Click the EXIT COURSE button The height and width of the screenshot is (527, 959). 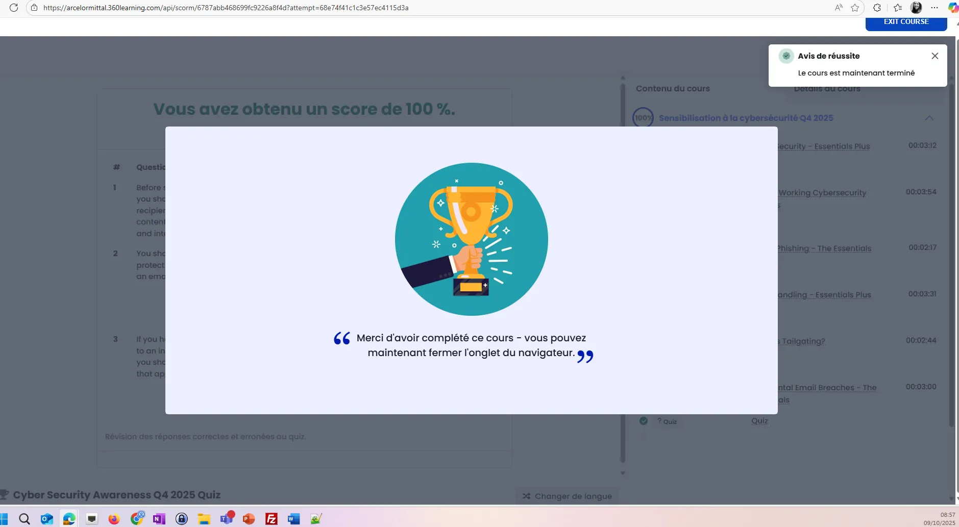point(906,23)
